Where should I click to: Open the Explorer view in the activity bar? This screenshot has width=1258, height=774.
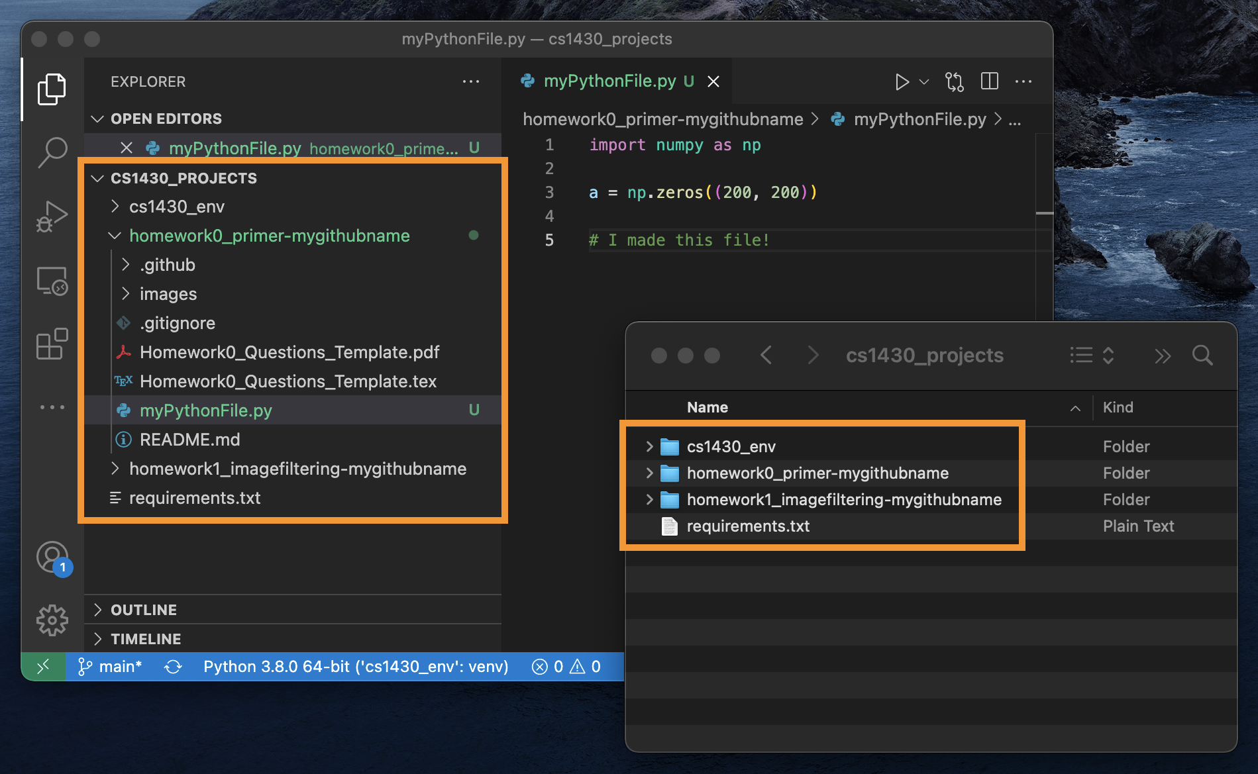(52, 89)
